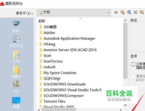Click the dropdown arrow of 保存于 combo box
The width and height of the screenshot is (145, 111).
pos(108,13)
